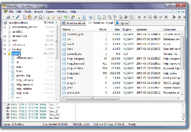Expand the information_schema database node
Image resolution: width=191 pixels, height=132 pixels.
(x=5, y=27)
